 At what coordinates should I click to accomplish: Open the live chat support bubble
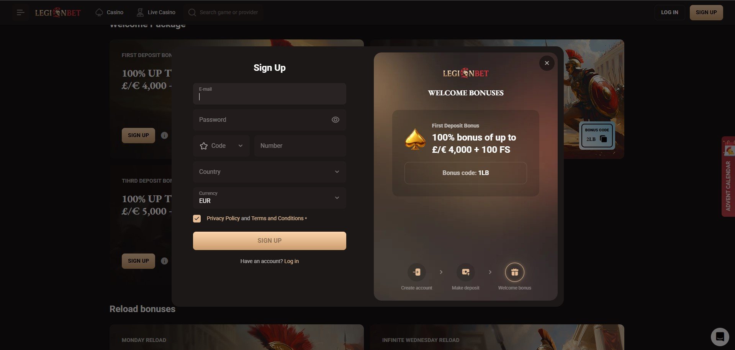pos(720,337)
